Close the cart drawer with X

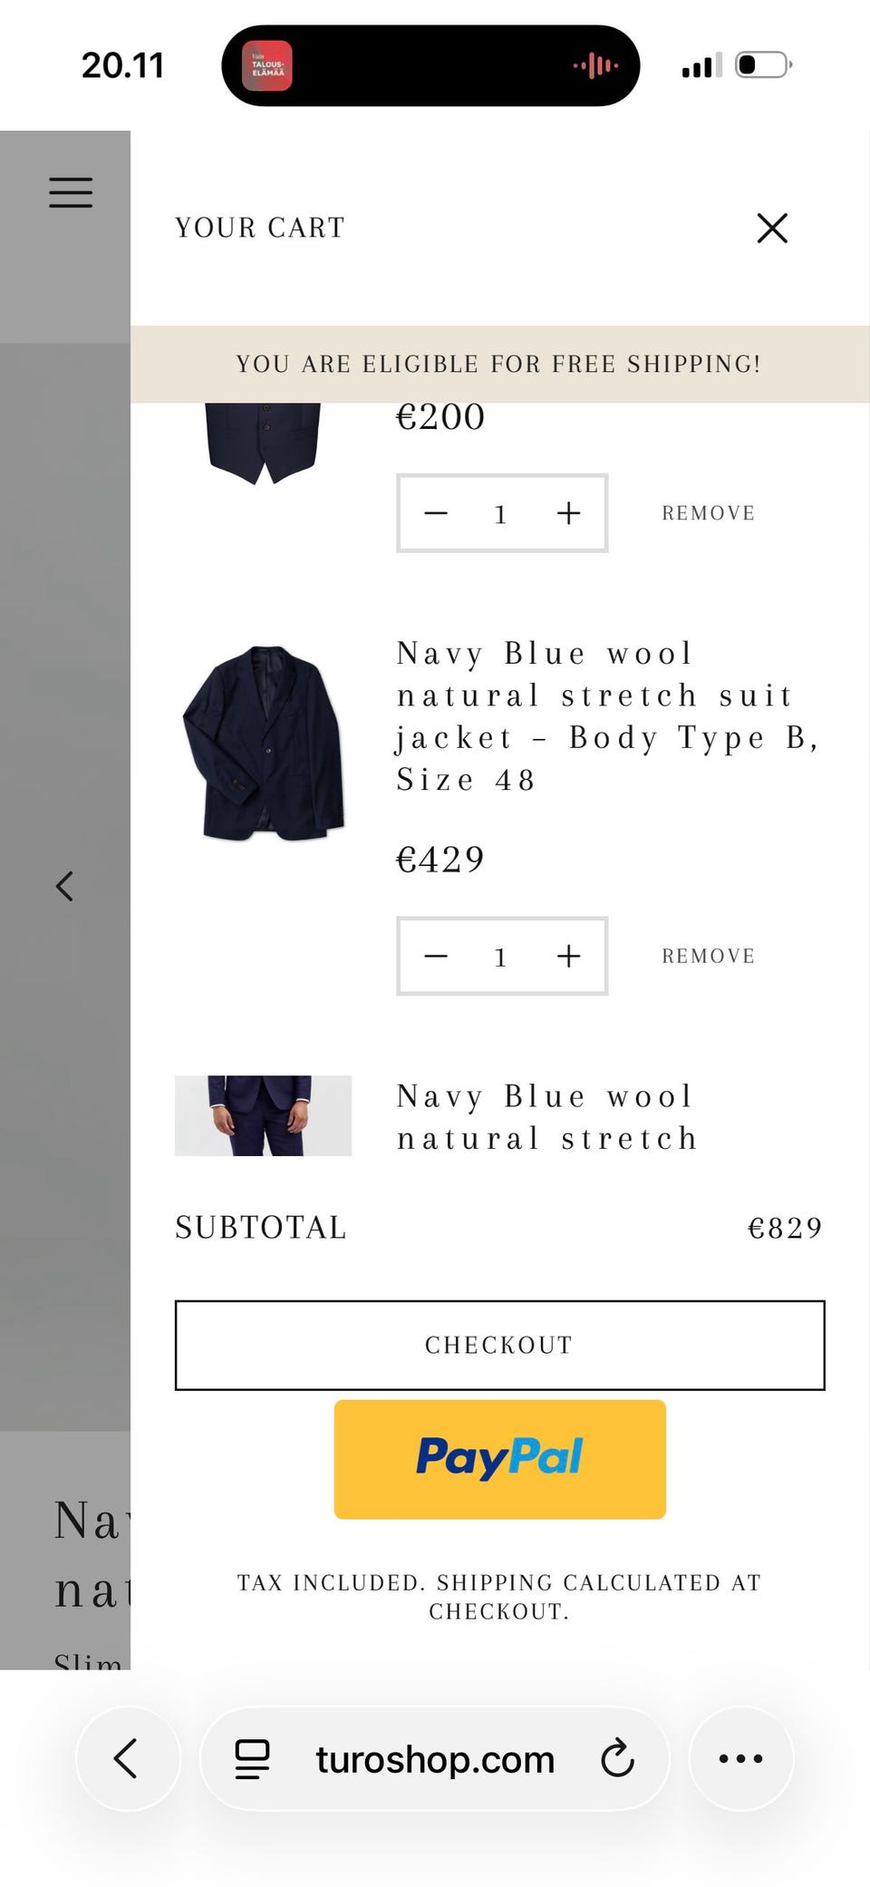(x=772, y=229)
